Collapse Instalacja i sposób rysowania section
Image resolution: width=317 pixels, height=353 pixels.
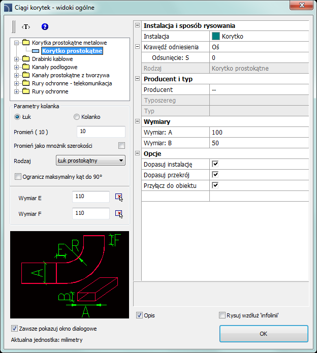[137, 25]
